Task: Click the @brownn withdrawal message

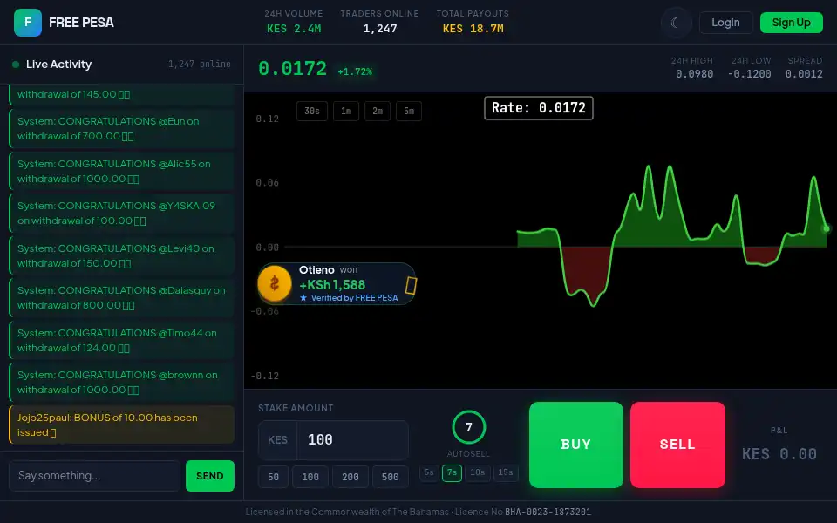Action: (122, 382)
